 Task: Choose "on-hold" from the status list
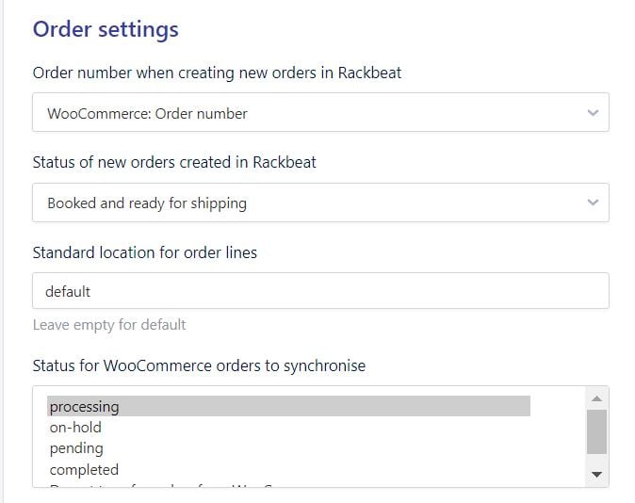click(75, 428)
